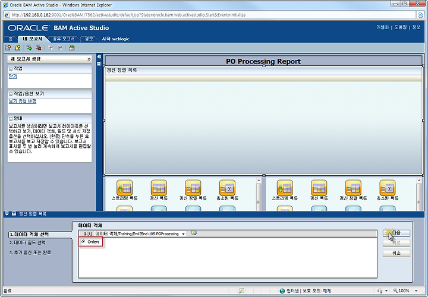428x297 pixels.
Task: Click the PO Processing Report title
Action: tap(263, 61)
